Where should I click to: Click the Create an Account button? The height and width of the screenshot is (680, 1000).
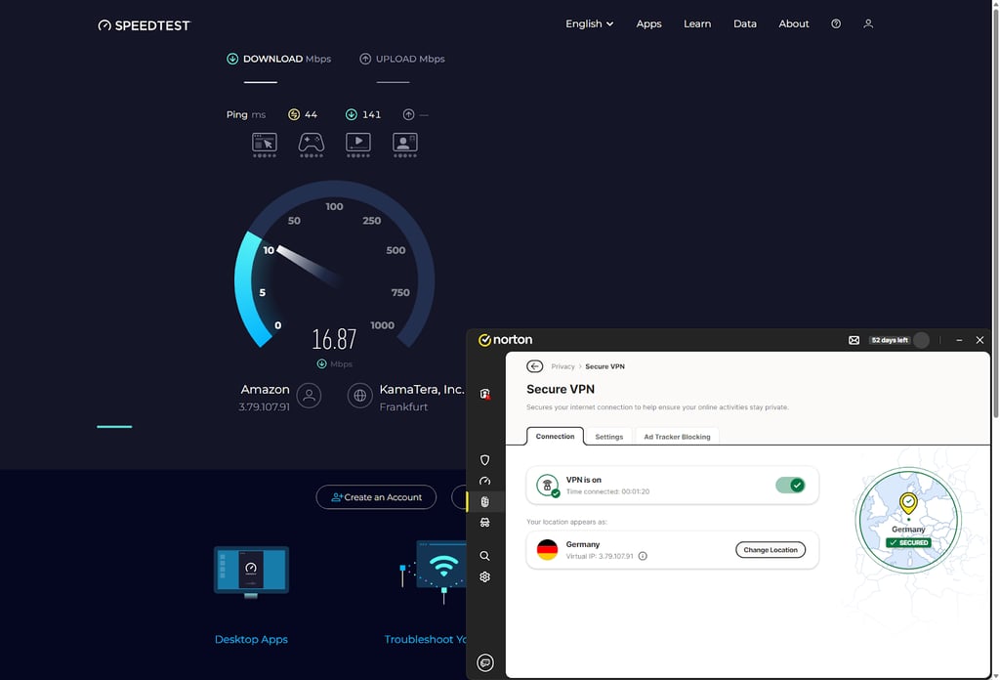376,497
